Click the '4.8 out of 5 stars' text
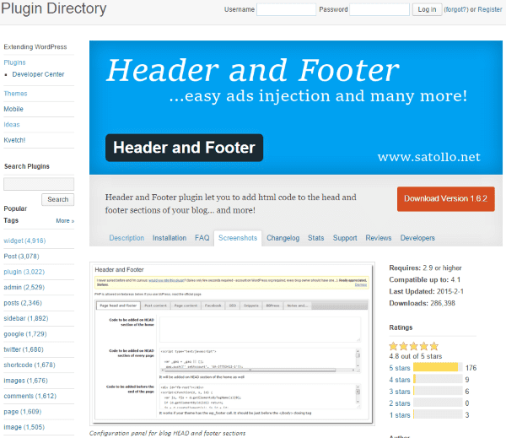This screenshot has height=438, width=506. (415, 356)
